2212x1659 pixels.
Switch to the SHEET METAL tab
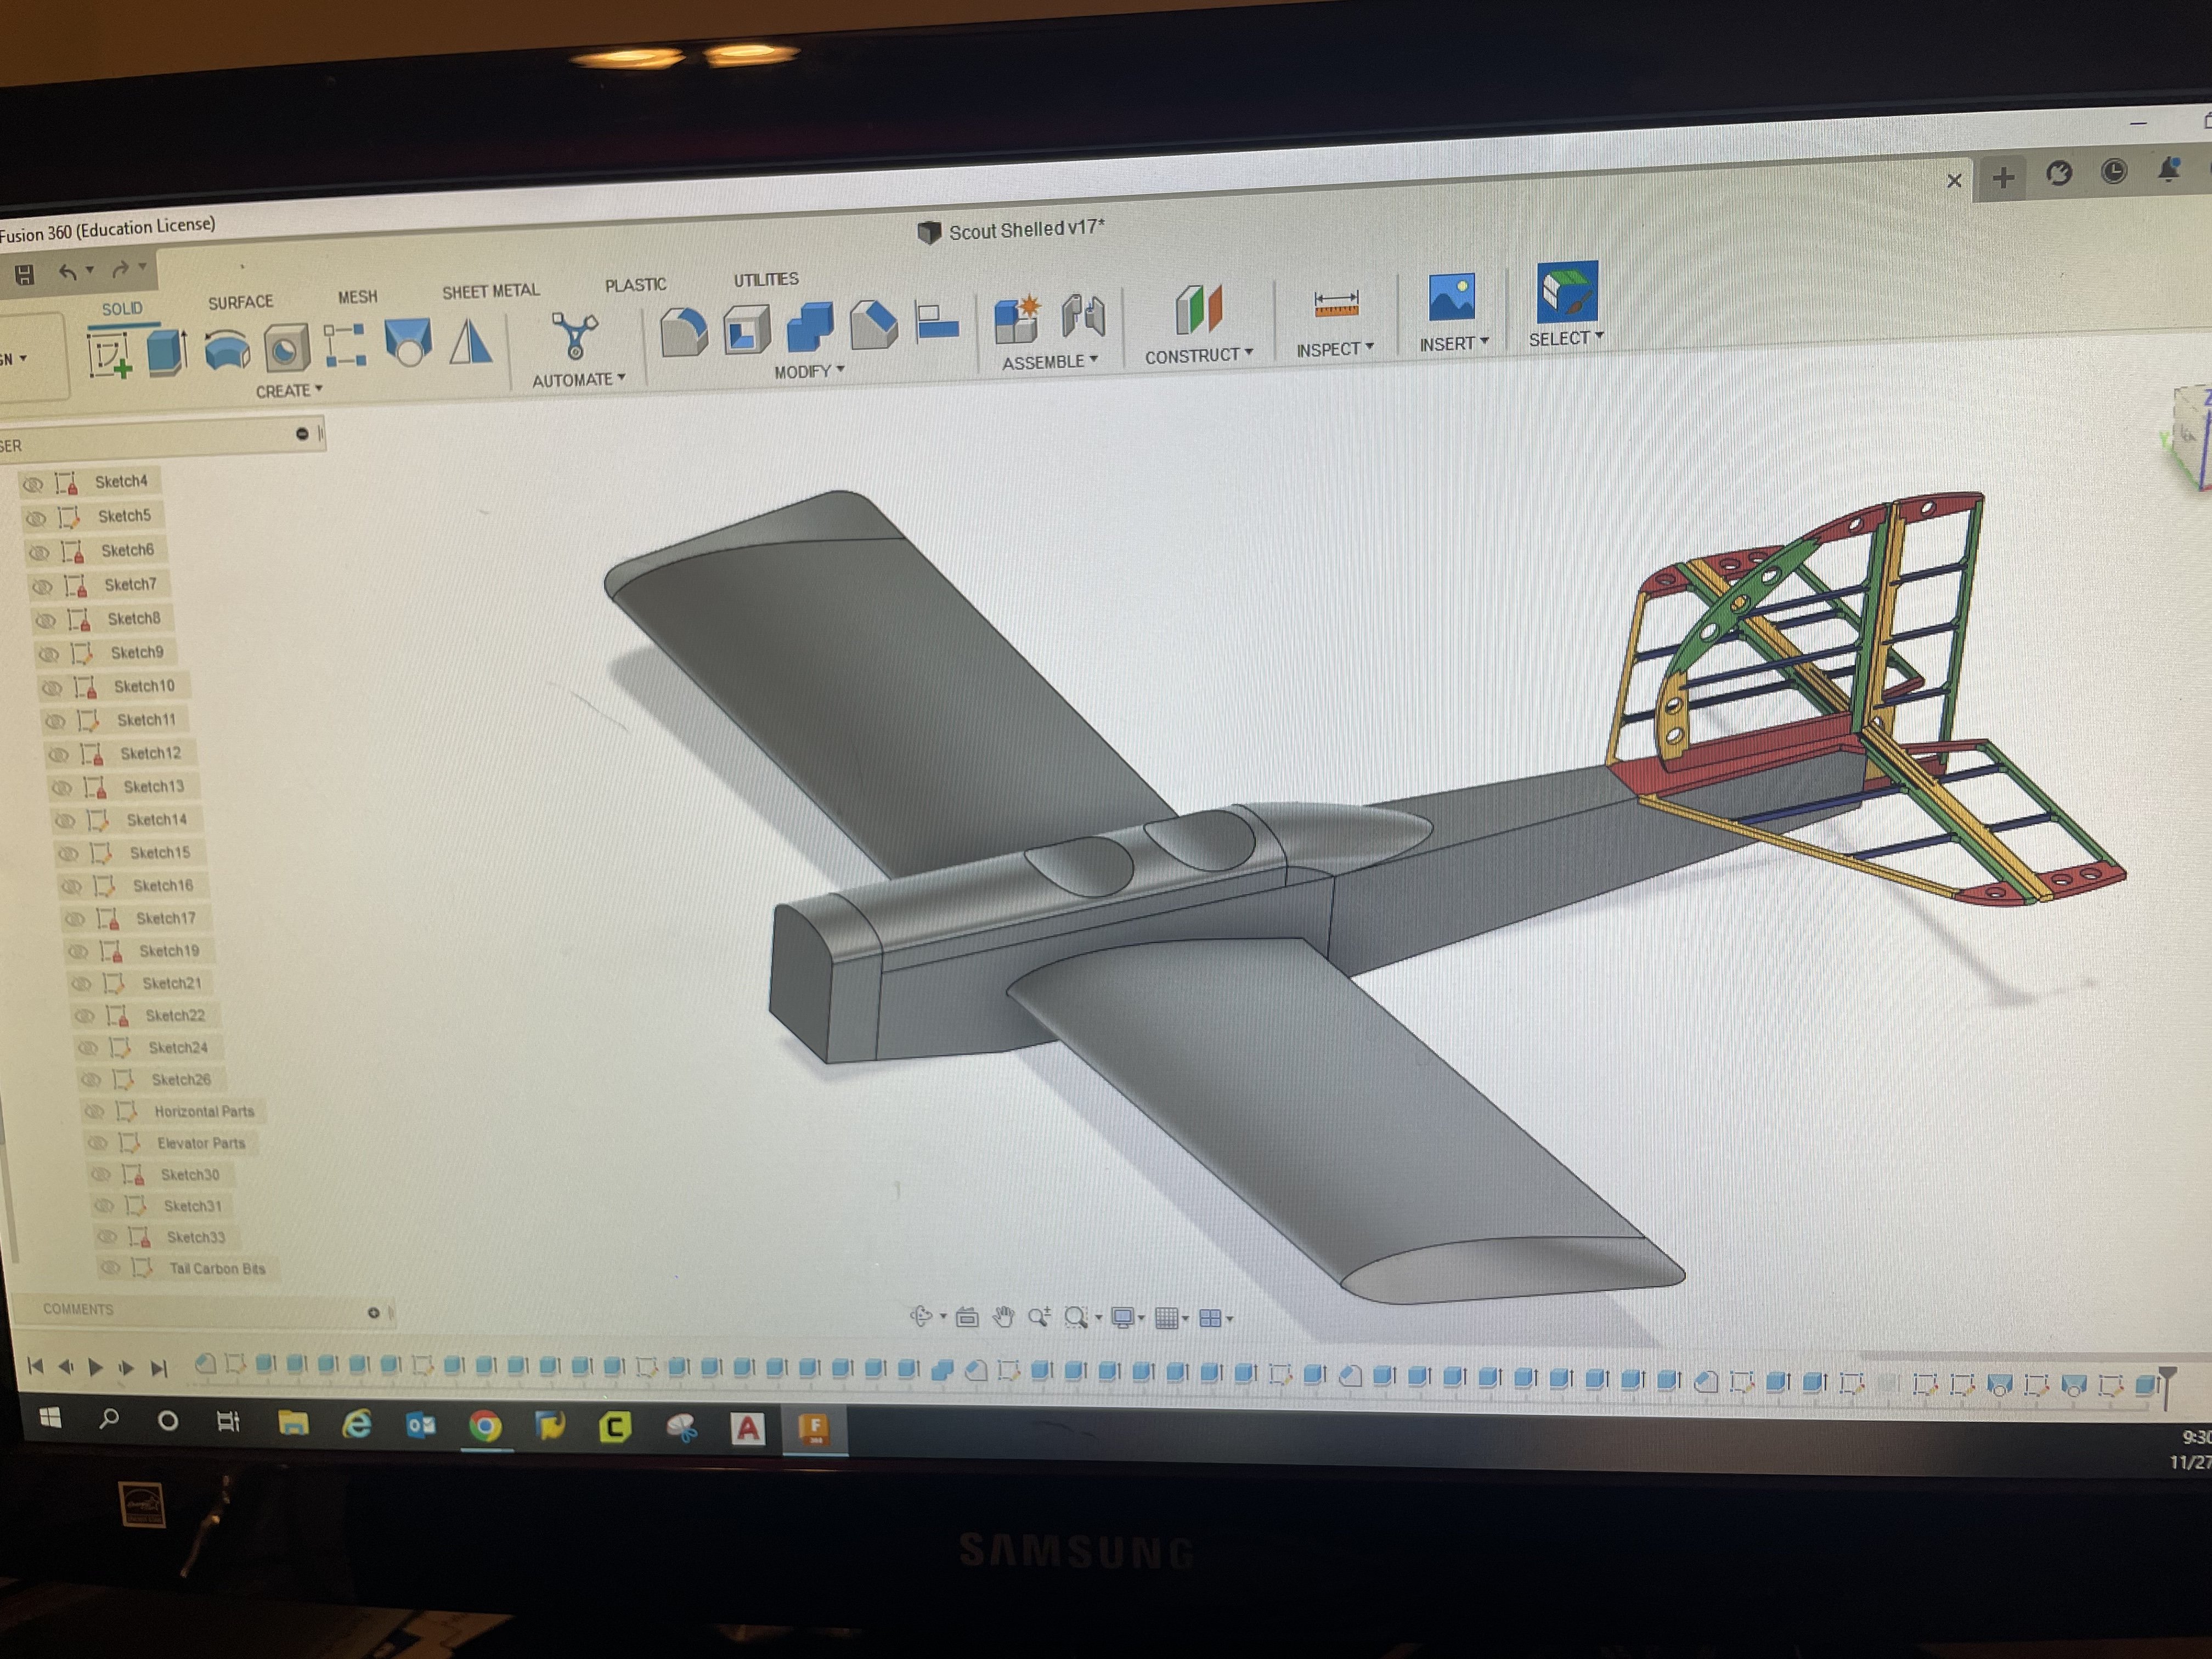490,291
